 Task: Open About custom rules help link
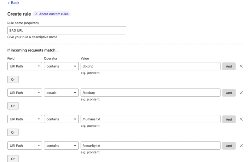click(52, 14)
